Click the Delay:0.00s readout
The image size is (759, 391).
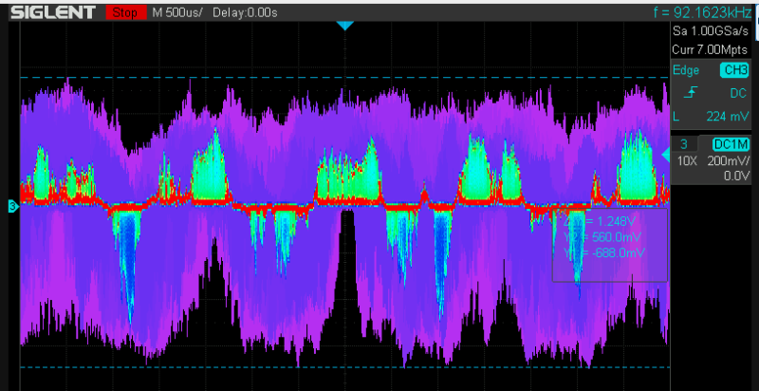[x=245, y=12]
